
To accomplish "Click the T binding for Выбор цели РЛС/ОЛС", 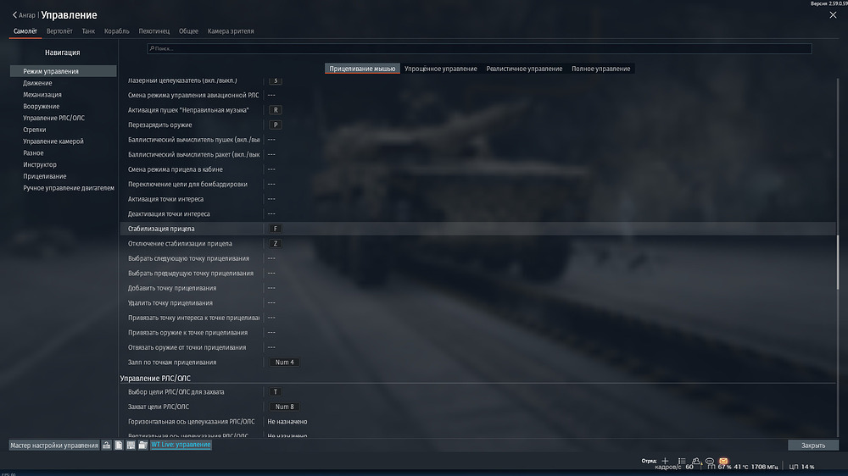I will click(x=276, y=392).
